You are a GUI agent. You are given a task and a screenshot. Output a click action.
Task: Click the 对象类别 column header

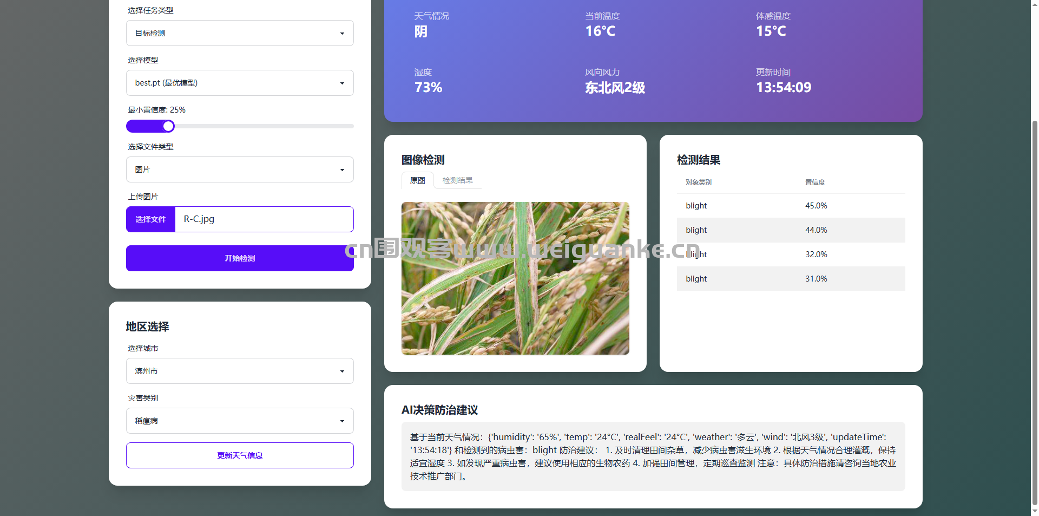pyautogui.click(x=699, y=182)
